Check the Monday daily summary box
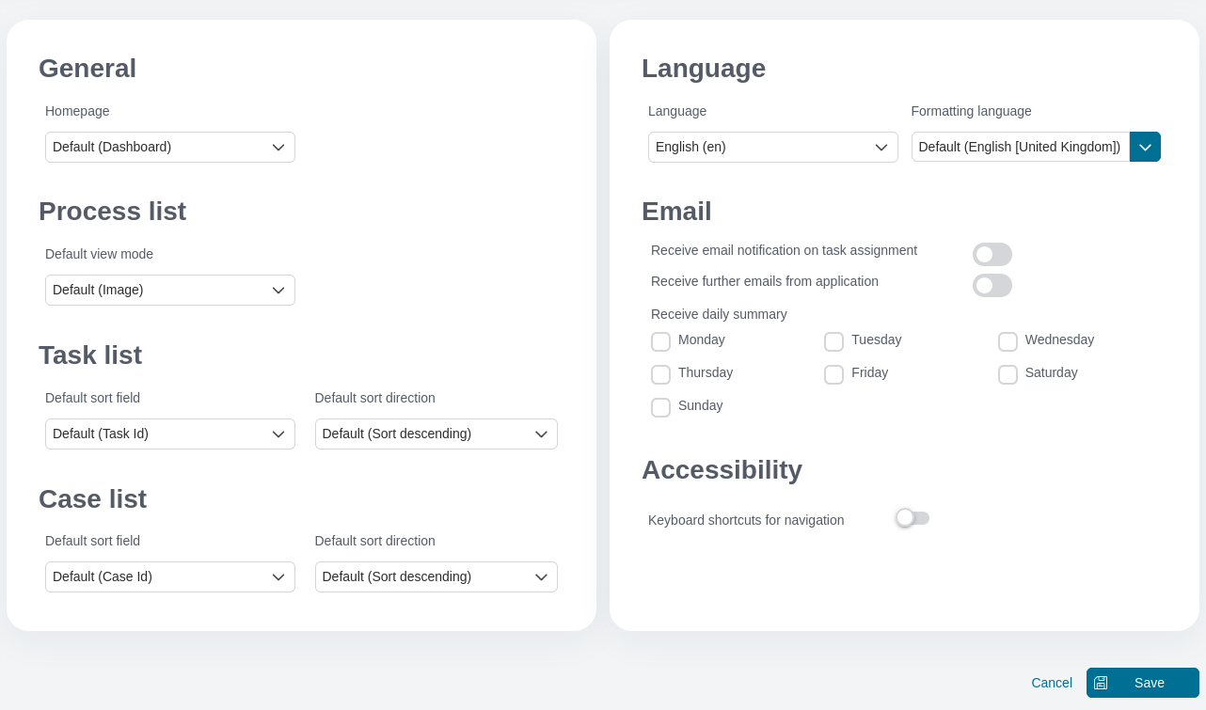Image resolution: width=1206 pixels, height=710 pixels. pos(660,341)
